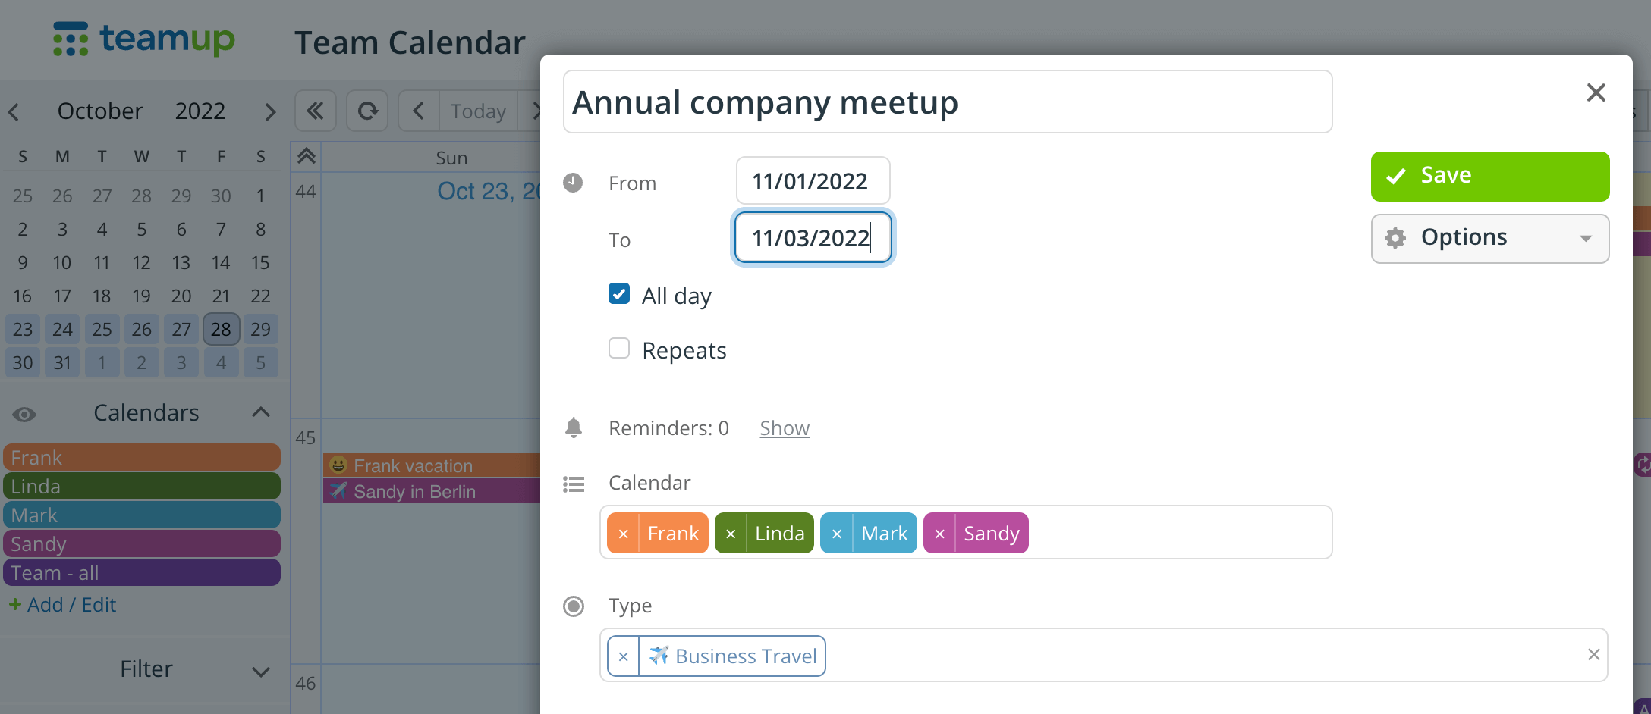Click the refresh calendar icon

point(368,111)
